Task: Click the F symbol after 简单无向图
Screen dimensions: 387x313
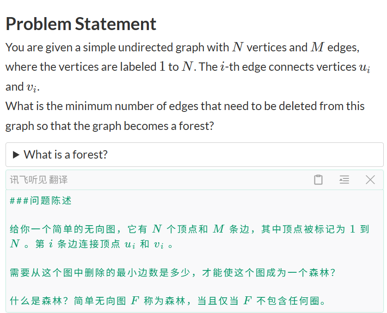Action: click(135, 301)
